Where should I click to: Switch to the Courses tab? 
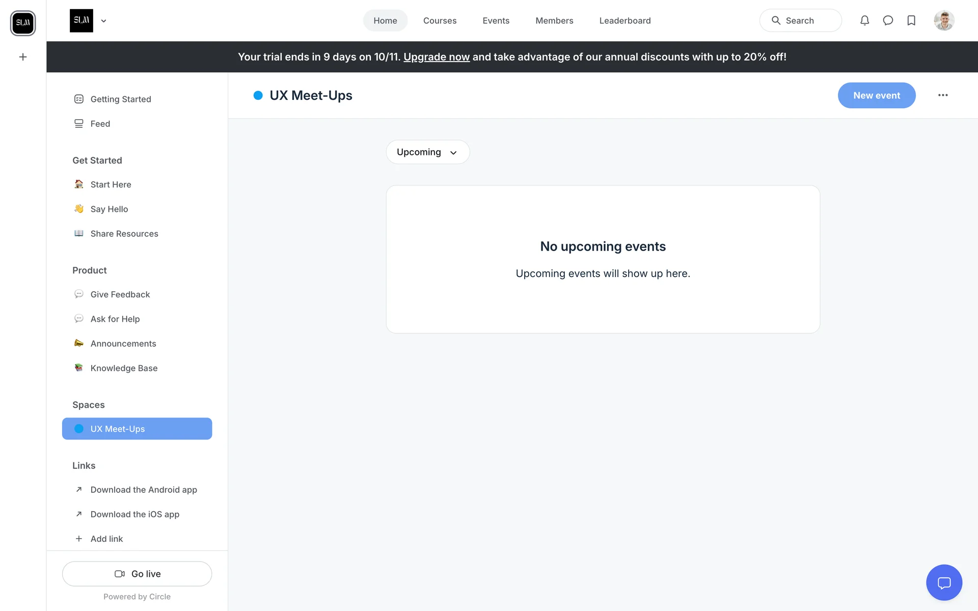[x=440, y=21]
